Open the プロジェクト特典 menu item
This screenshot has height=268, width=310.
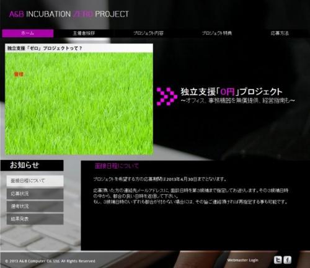[x=217, y=33]
